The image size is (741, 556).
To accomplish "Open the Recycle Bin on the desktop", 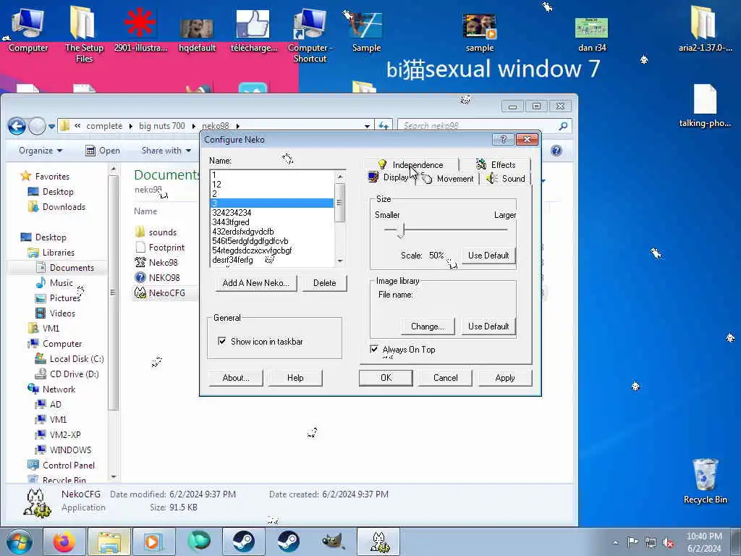I will coord(705,481).
